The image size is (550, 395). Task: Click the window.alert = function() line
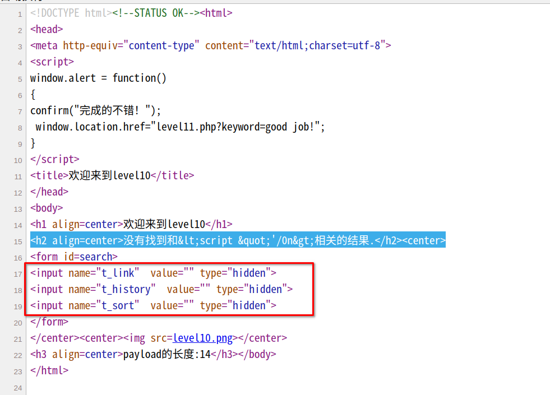(98, 78)
